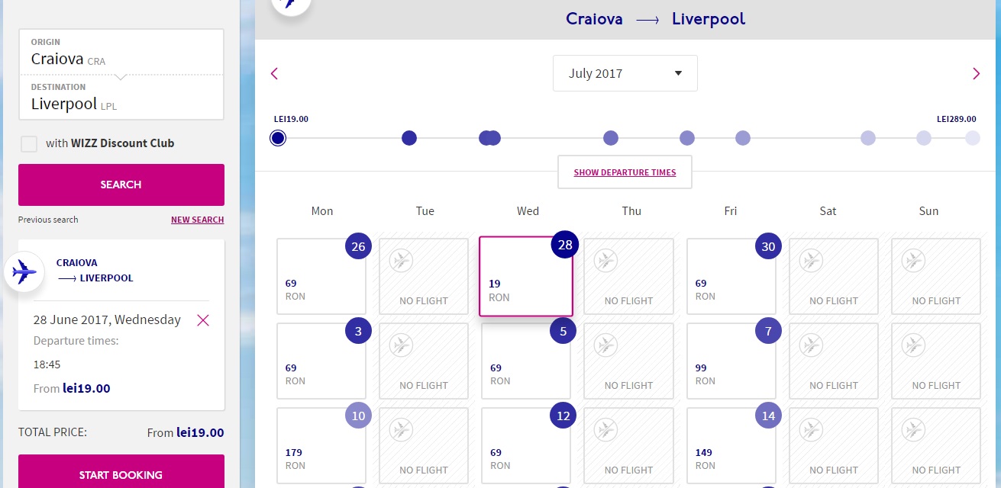1001x488 pixels.
Task: Remove the 28 June flight using X icon
Action: coord(203,320)
